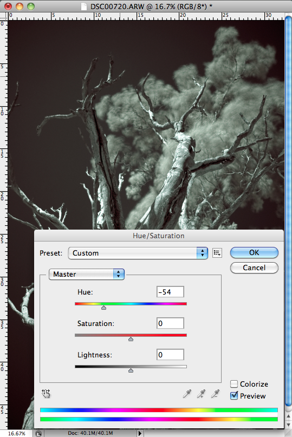The height and width of the screenshot is (437, 292).
Task: Click the Hue slider handle
Action: [104, 308]
